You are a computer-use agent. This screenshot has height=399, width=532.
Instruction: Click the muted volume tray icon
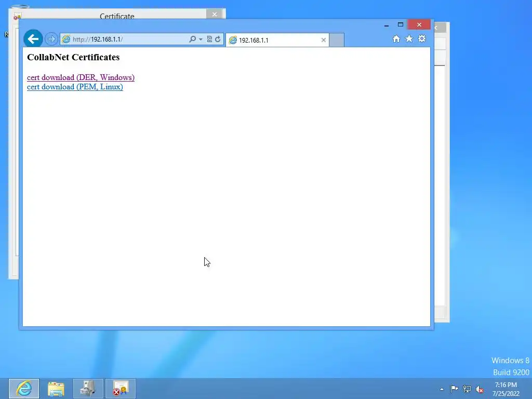[x=480, y=389]
